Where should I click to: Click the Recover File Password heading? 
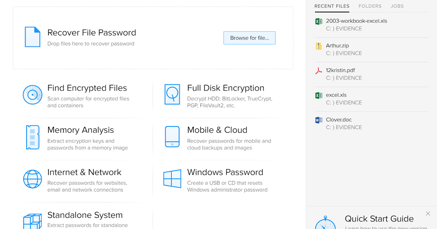(92, 33)
